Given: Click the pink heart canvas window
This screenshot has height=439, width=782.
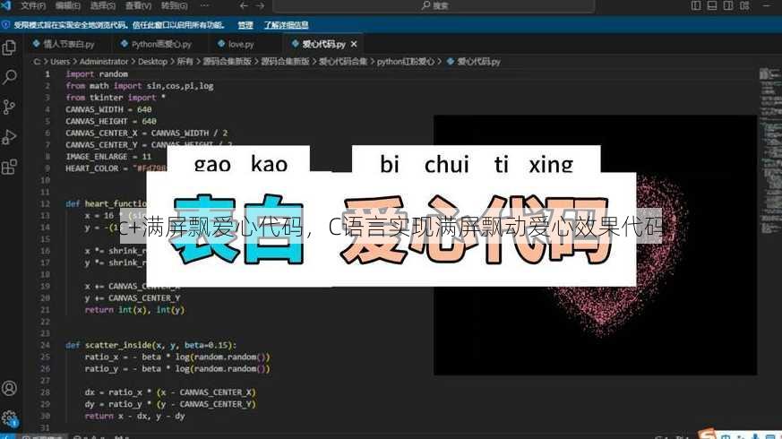Looking at the screenshot, I should click(x=595, y=245).
